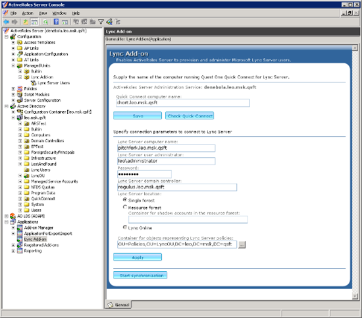Click the browse (...) button for the policies container
Image resolution: width=362 pixels, height=318 pixels.
pos(242,244)
